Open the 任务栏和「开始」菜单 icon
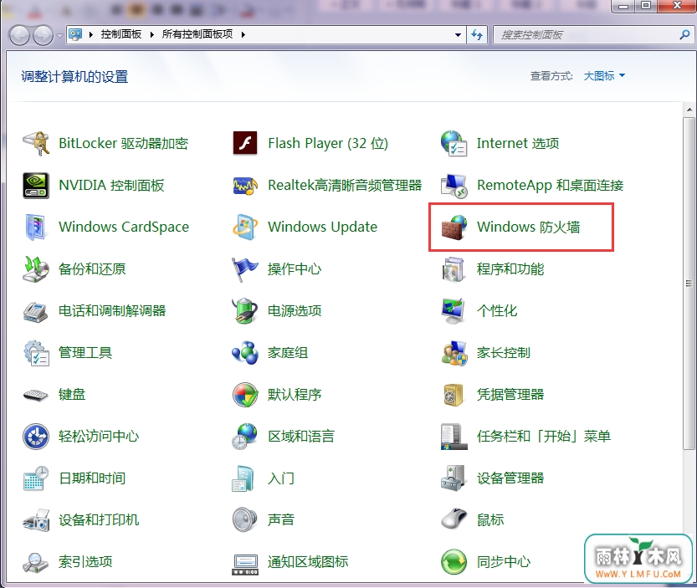This screenshot has height=588, width=697. 454,437
